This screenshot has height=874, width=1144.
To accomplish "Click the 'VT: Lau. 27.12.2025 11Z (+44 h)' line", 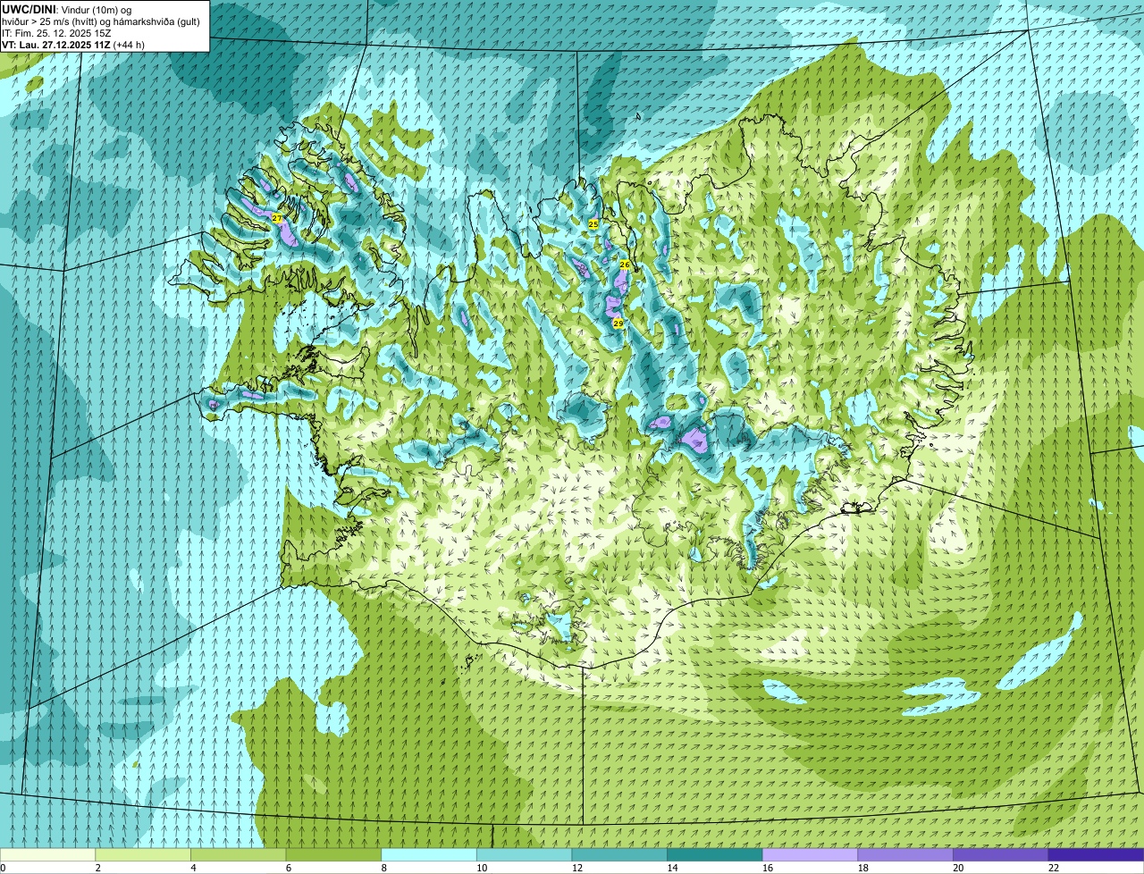I will (73, 44).
